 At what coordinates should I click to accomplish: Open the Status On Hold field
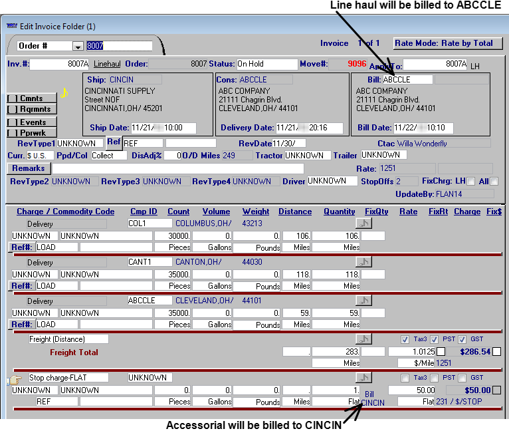(x=266, y=64)
